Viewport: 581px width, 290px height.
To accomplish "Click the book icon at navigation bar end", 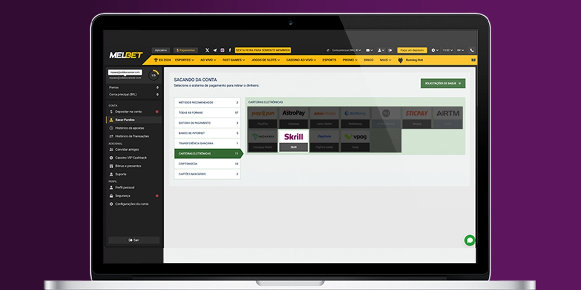I will [474, 60].
